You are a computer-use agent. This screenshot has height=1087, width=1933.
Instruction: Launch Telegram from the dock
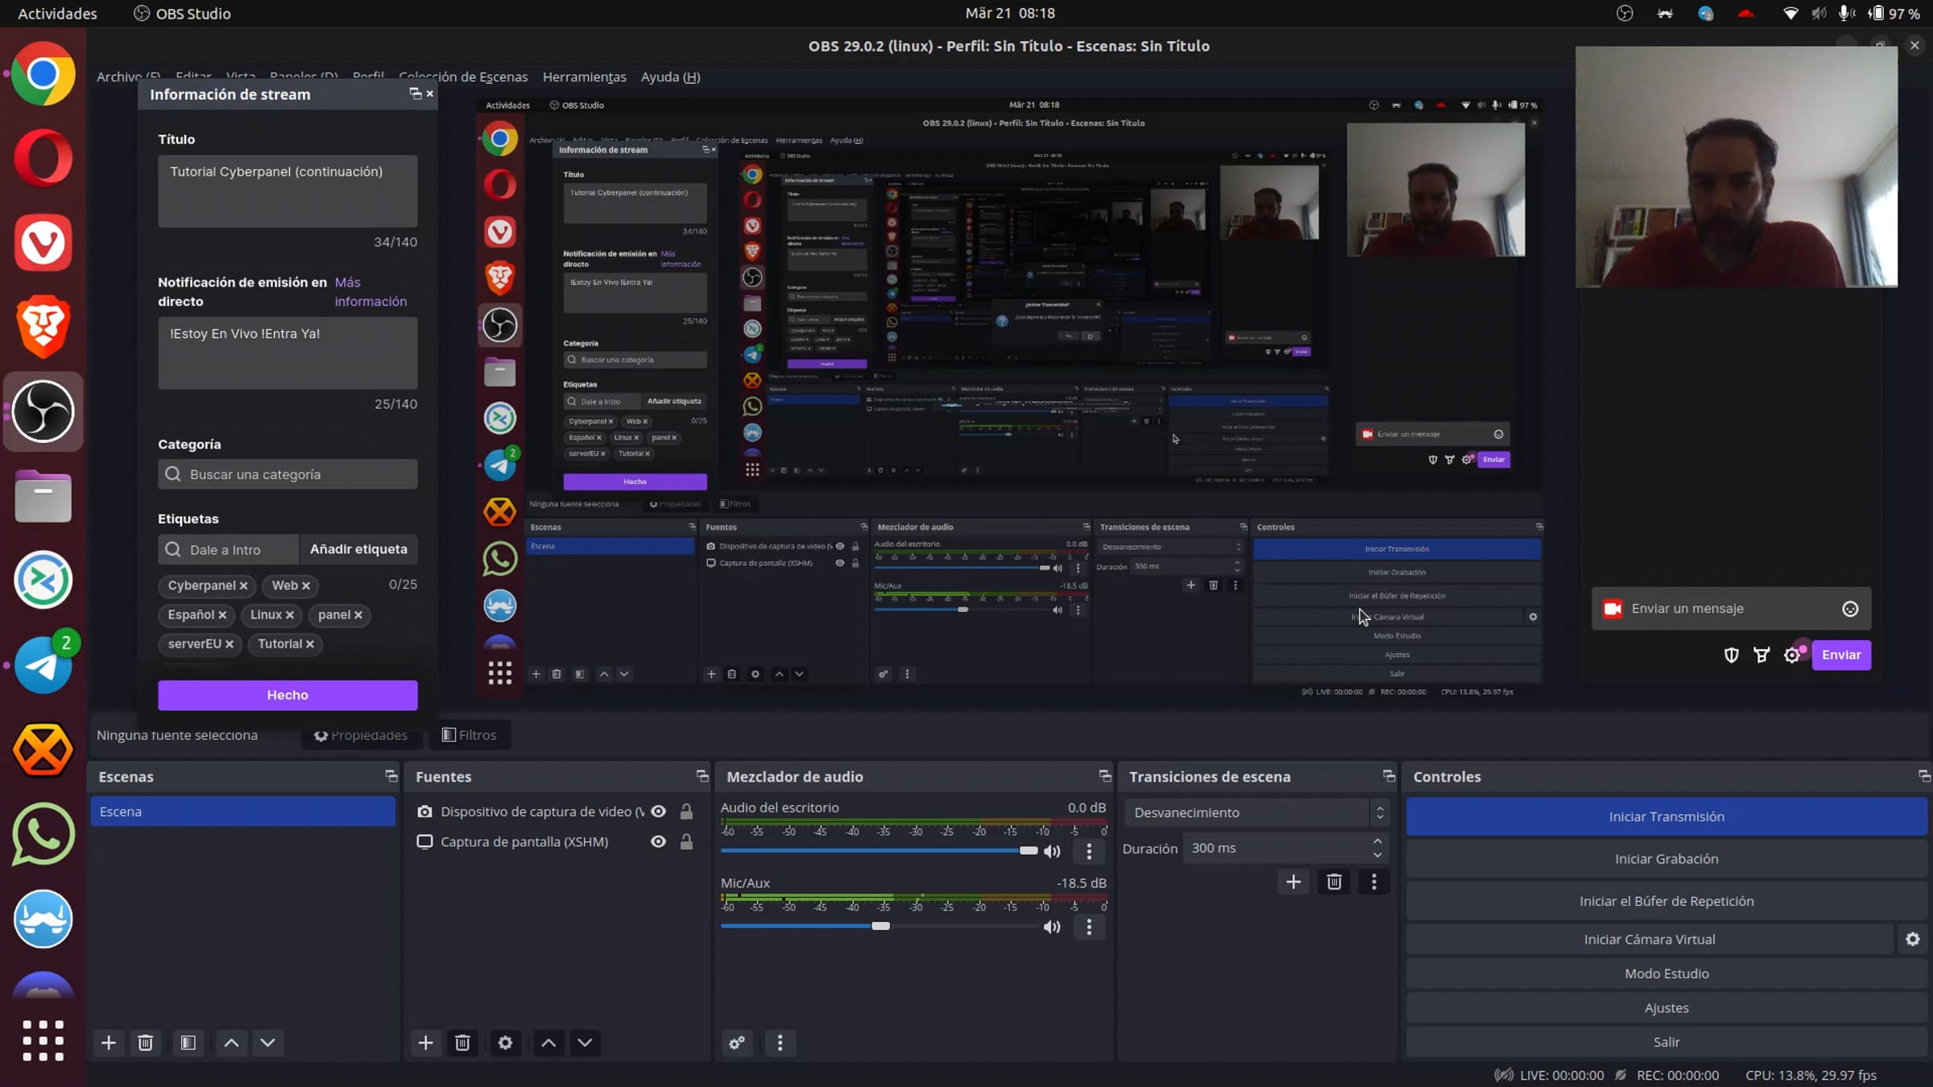point(43,665)
